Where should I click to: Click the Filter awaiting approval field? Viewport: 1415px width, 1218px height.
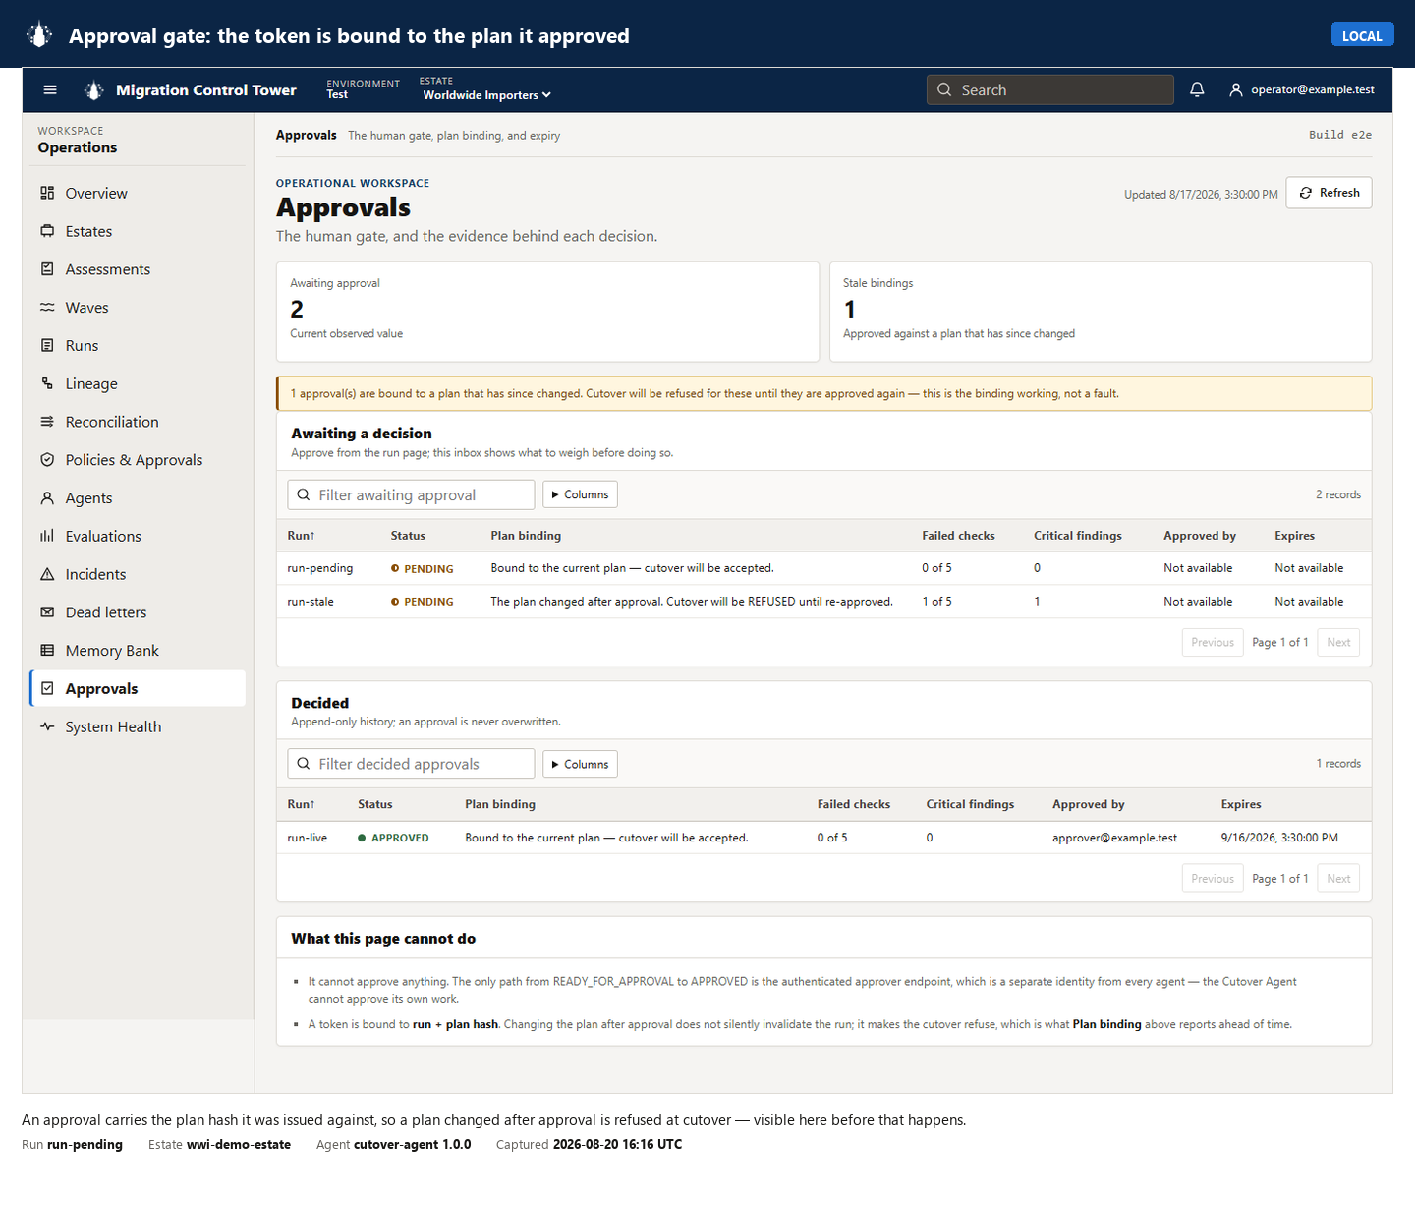411,494
